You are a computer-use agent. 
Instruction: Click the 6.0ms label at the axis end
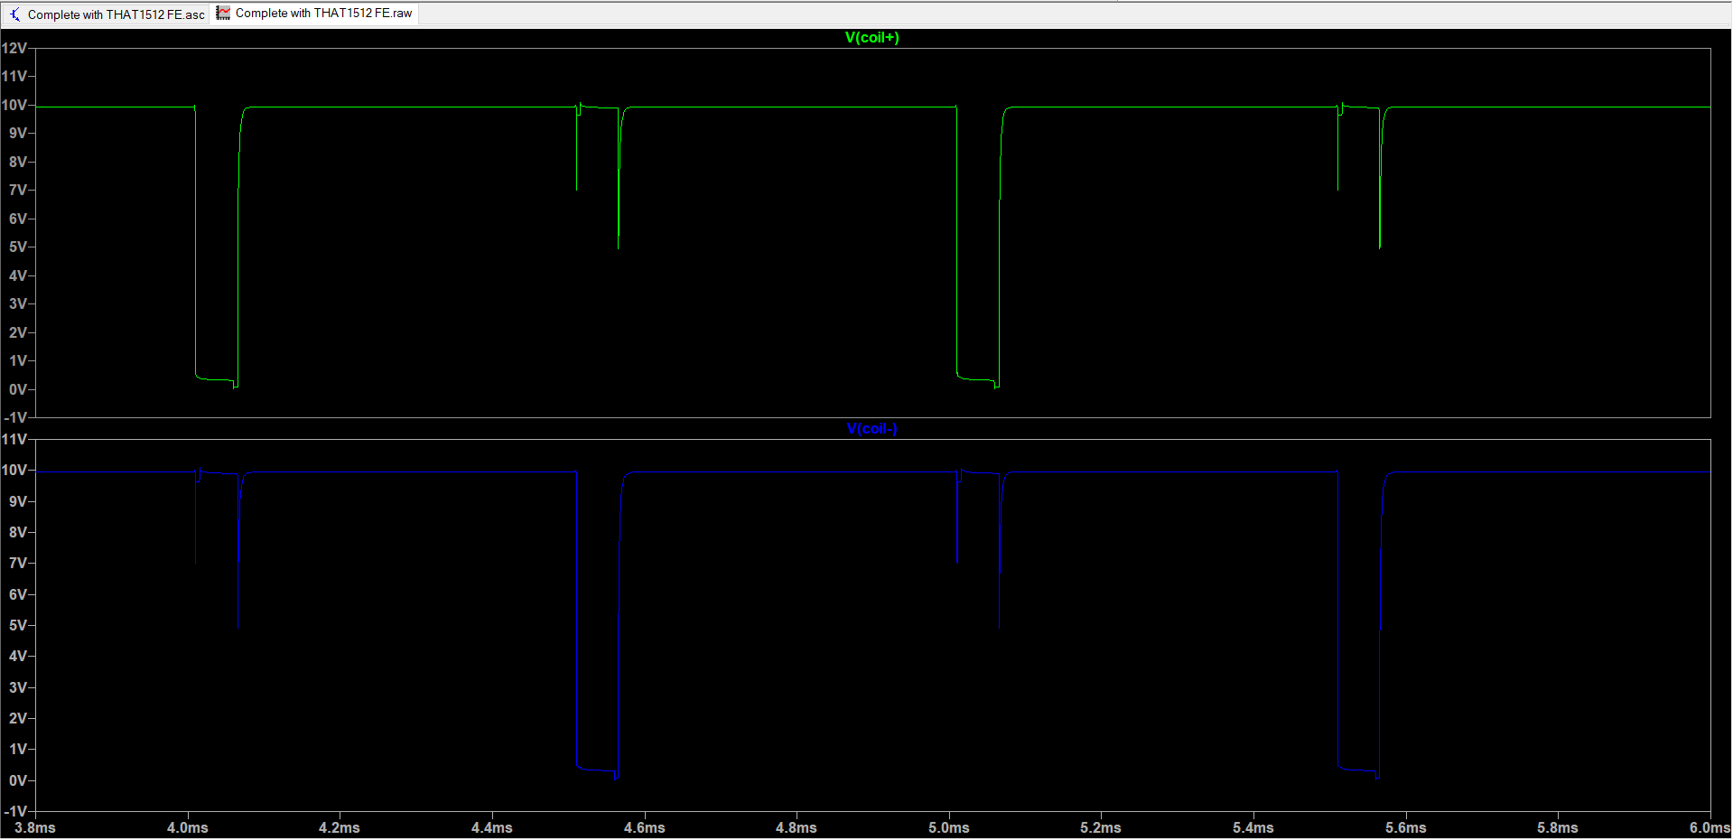point(1710,828)
